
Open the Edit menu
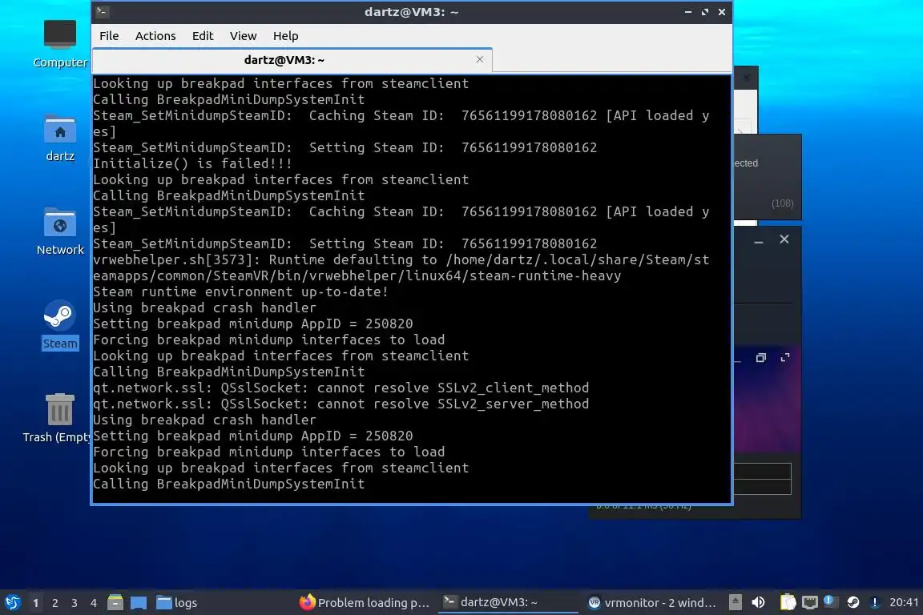203,36
